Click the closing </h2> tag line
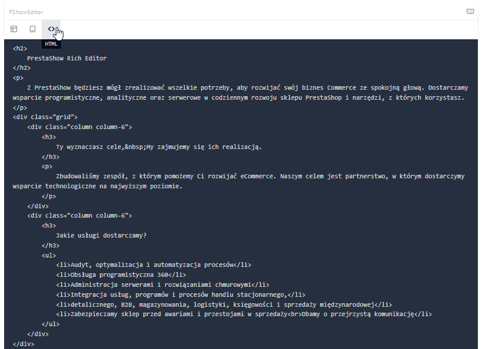The width and height of the screenshot is (482, 349). (x=22, y=68)
